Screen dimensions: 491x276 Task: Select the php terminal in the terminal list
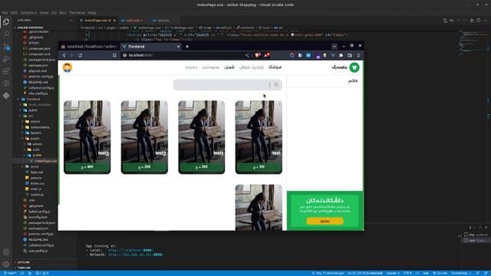476,235
